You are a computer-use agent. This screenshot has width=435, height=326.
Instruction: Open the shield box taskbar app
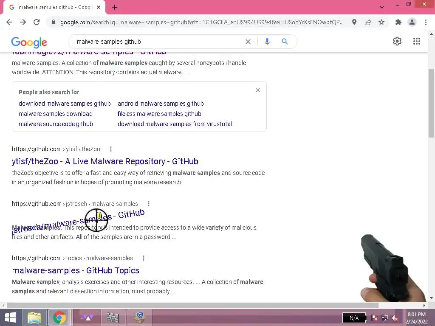pyautogui.click(x=139, y=318)
